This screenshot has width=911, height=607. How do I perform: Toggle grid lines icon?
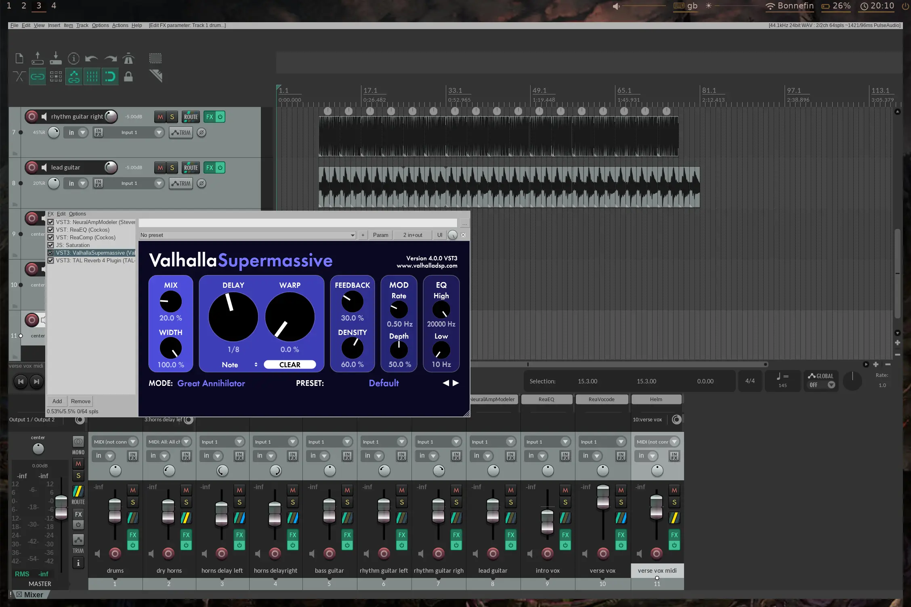pyautogui.click(x=92, y=76)
